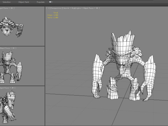Open the ribbon display options dropdown

[51, 2]
